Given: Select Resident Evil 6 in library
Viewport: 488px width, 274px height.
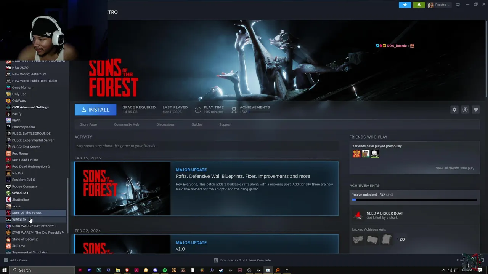Looking at the screenshot, I should point(23,180).
